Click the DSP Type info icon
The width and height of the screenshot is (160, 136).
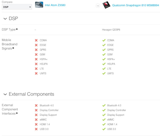17,29
